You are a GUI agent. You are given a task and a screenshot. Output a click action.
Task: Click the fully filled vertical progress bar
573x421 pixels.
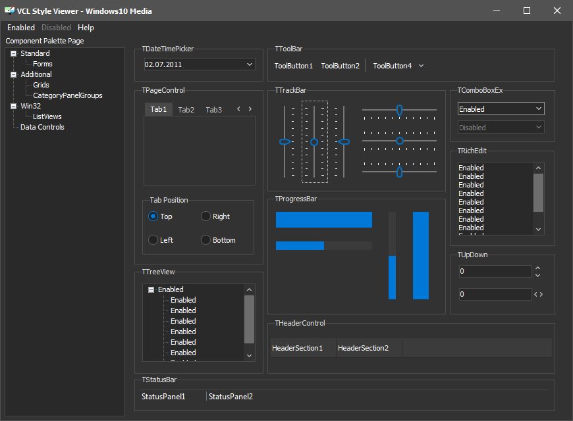pos(421,256)
